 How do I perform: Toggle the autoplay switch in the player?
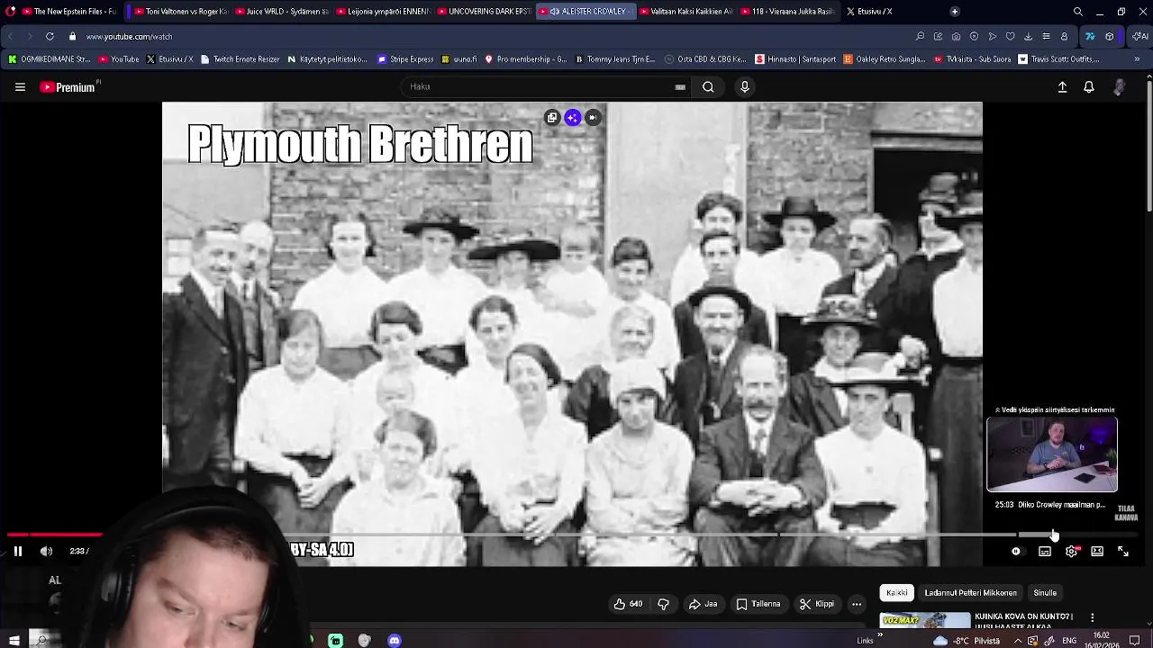[x=1016, y=551]
